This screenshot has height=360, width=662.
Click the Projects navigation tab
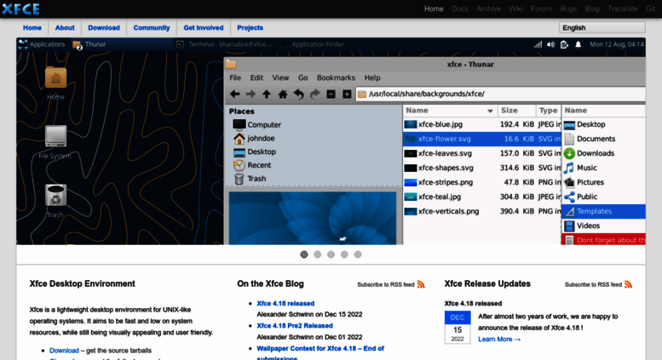pos(250,28)
